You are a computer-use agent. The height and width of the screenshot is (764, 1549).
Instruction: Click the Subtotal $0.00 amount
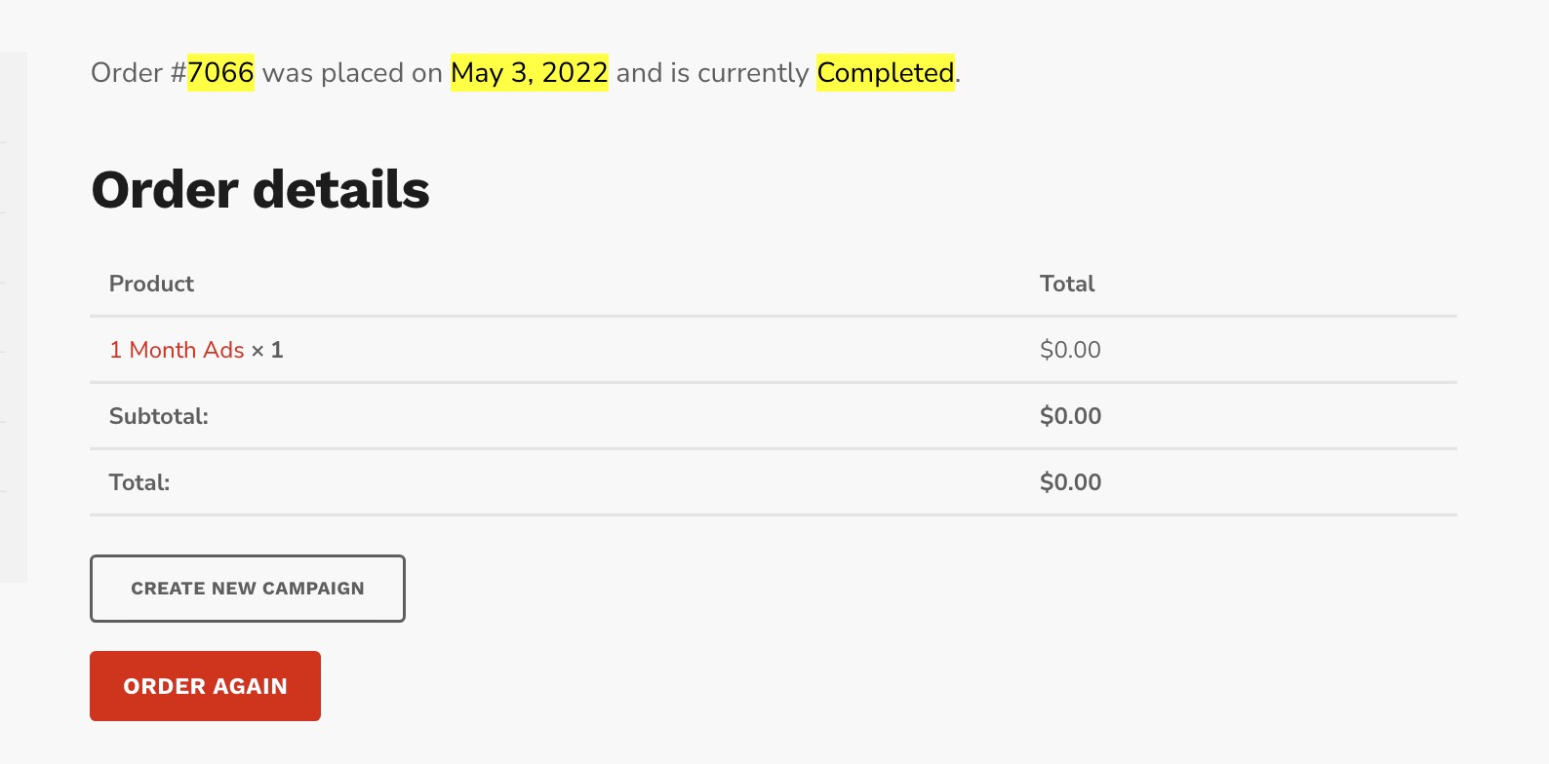click(1070, 416)
